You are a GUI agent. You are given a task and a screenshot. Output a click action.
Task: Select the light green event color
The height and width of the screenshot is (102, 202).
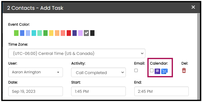pyautogui.click(x=16, y=33)
